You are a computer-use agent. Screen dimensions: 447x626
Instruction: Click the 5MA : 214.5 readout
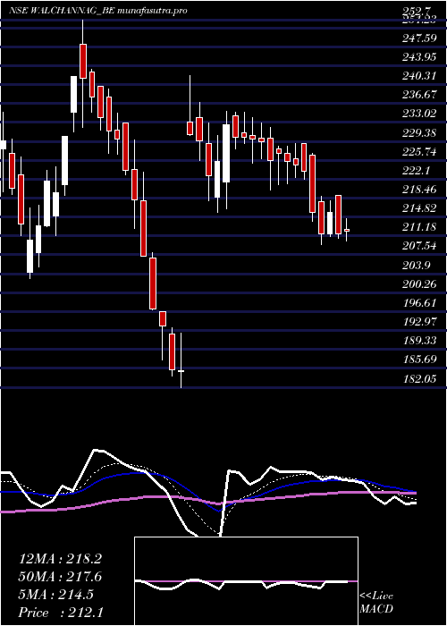point(56,595)
